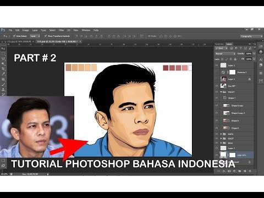Open the File menu
Image resolution: width=264 pixels, height=198 pixels.
point(10,30)
